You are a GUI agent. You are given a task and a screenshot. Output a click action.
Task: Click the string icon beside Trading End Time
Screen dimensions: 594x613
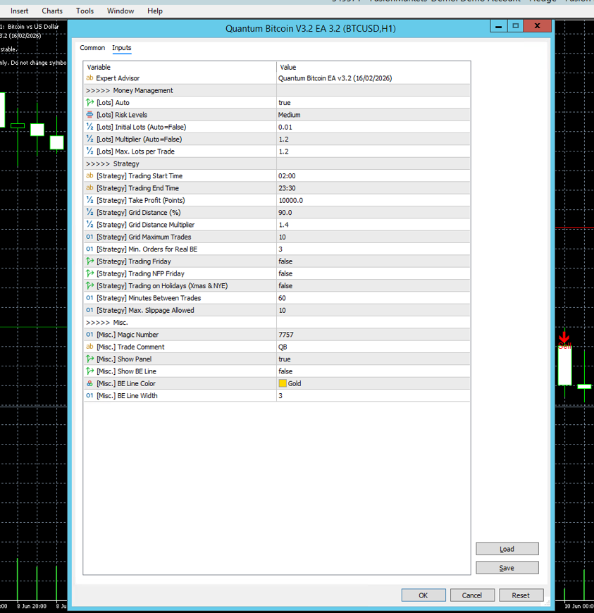click(x=89, y=187)
